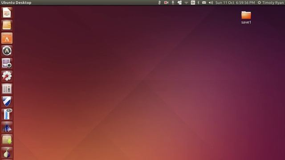
Task: Click the mouse indicator in top panel
Action: [159, 3]
